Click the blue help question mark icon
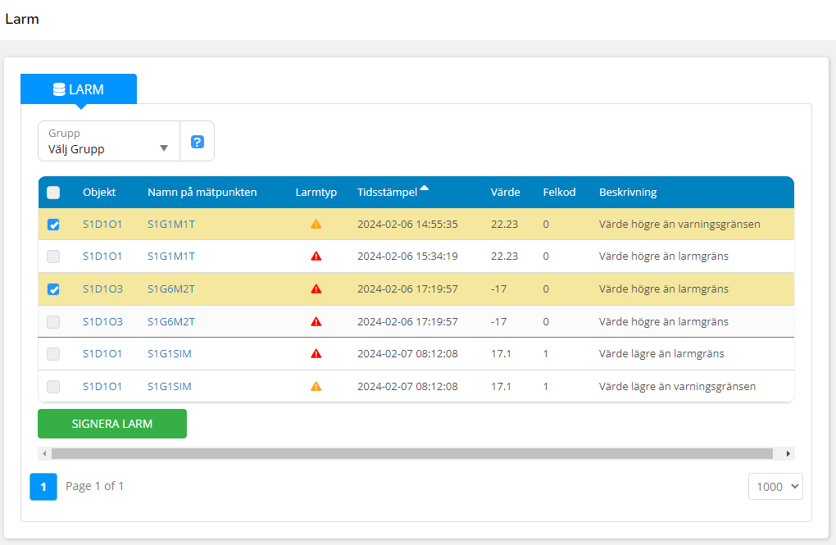This screenshot has width=836, height=545. [197, 142]
